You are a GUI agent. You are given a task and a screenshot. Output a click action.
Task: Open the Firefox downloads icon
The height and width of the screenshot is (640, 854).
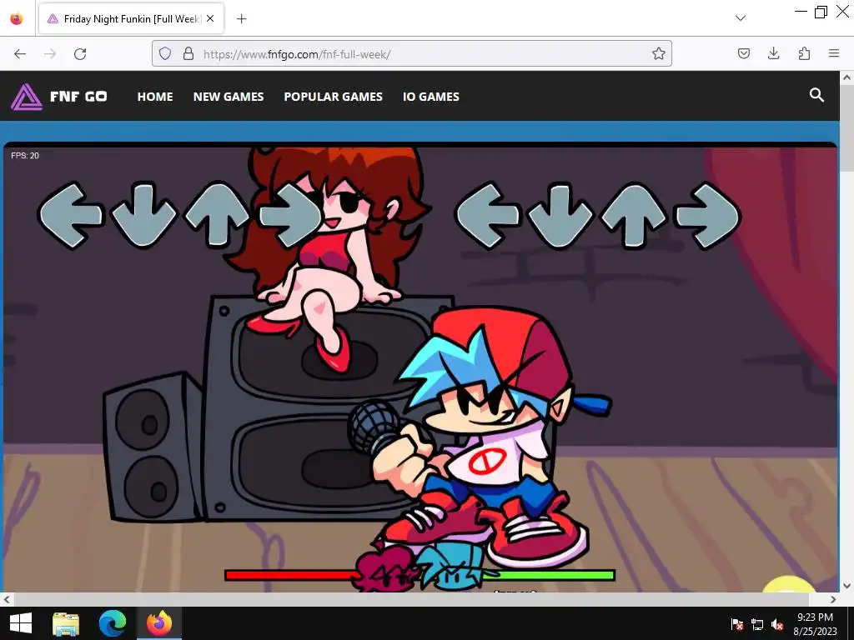[773, 53]
